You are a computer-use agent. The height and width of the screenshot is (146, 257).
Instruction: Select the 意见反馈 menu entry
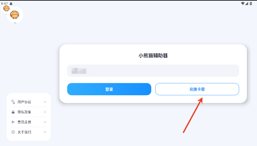(29, 122)
